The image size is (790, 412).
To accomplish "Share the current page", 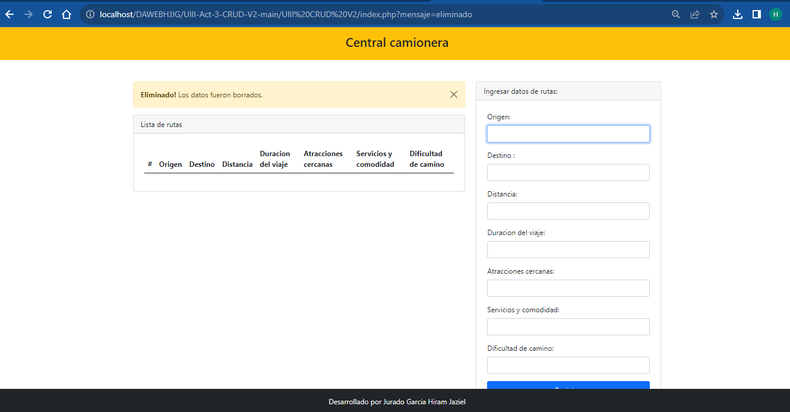I will pyautogui.click(x=694, y=14).
